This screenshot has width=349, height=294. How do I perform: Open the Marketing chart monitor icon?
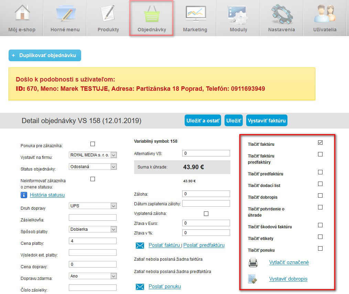[x=195, y=14]
